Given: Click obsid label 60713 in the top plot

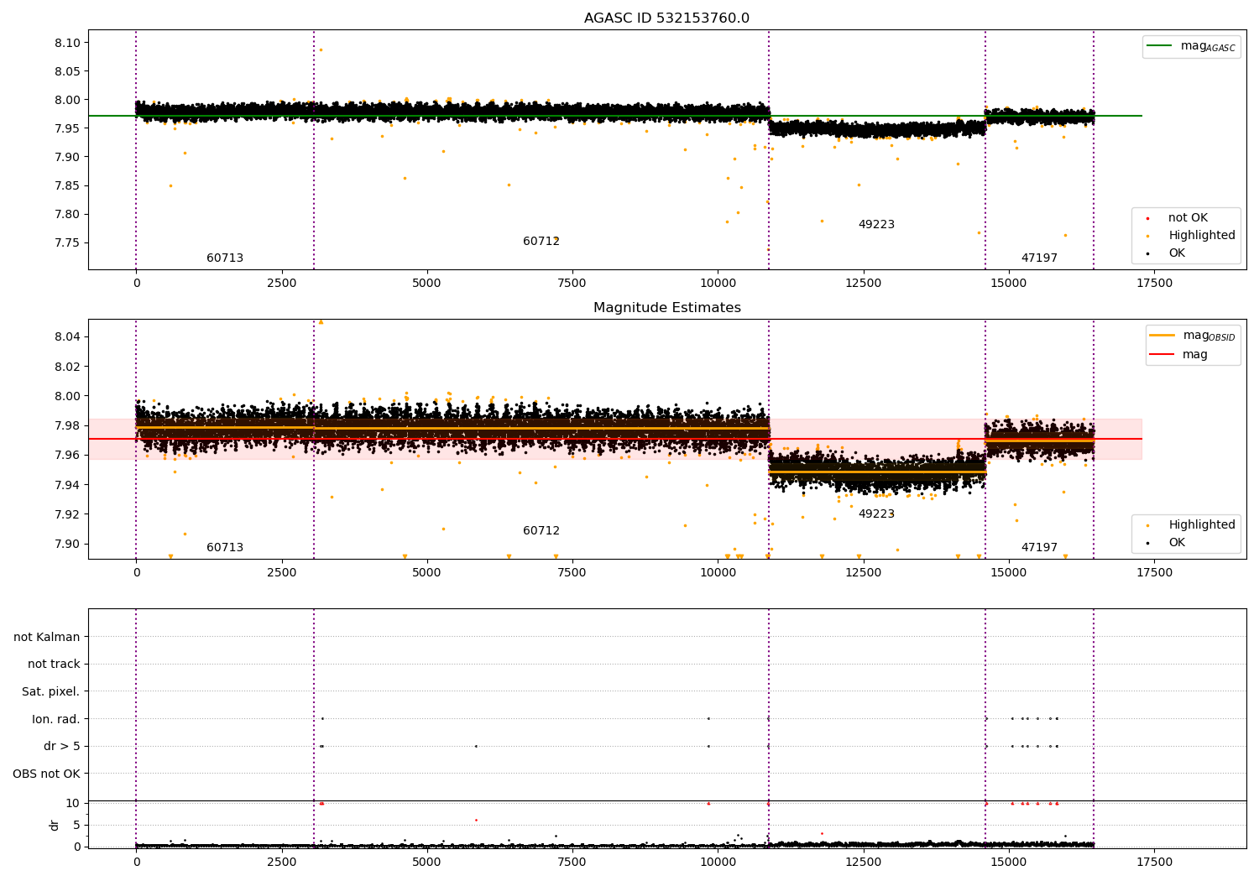Looking at the screenshot, I should click(x=225, y=258).
